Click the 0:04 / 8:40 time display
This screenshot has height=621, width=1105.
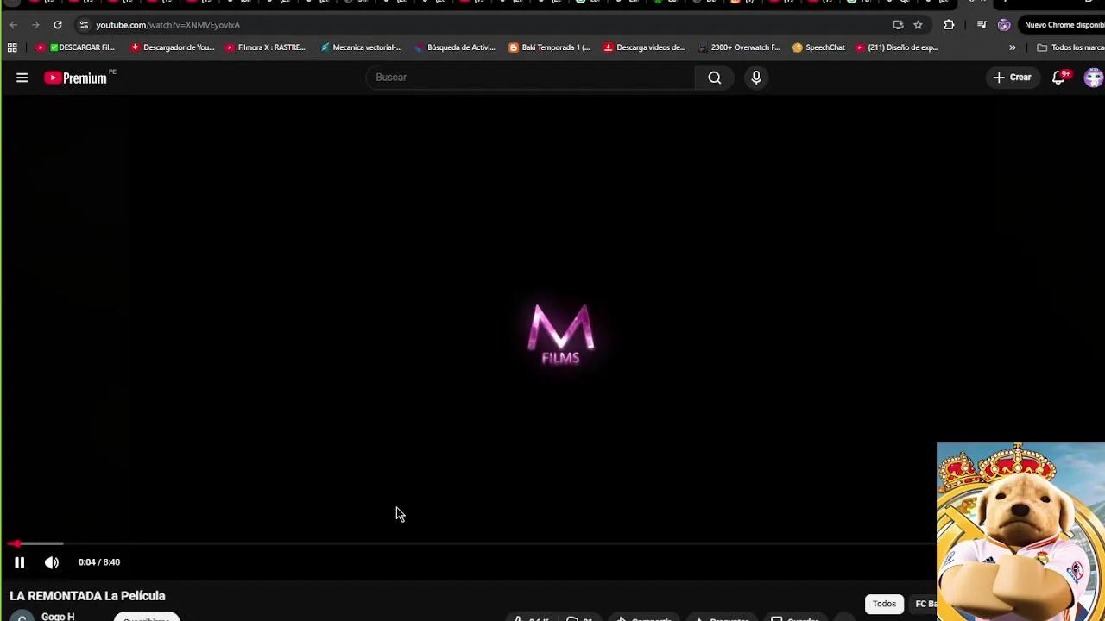(99, 562)
